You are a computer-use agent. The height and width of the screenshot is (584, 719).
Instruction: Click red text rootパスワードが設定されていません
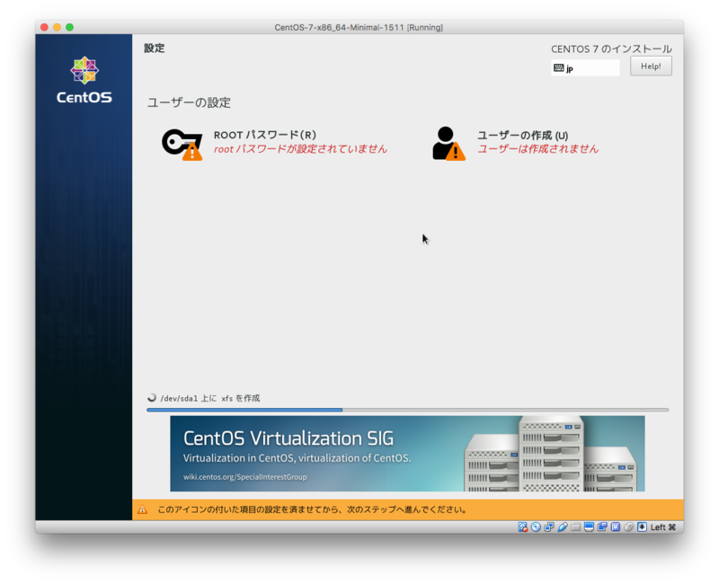point(301,149)
